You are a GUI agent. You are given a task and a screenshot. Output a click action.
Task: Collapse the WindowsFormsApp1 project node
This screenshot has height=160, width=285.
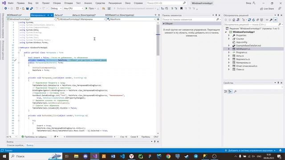(x=226, y=32)
